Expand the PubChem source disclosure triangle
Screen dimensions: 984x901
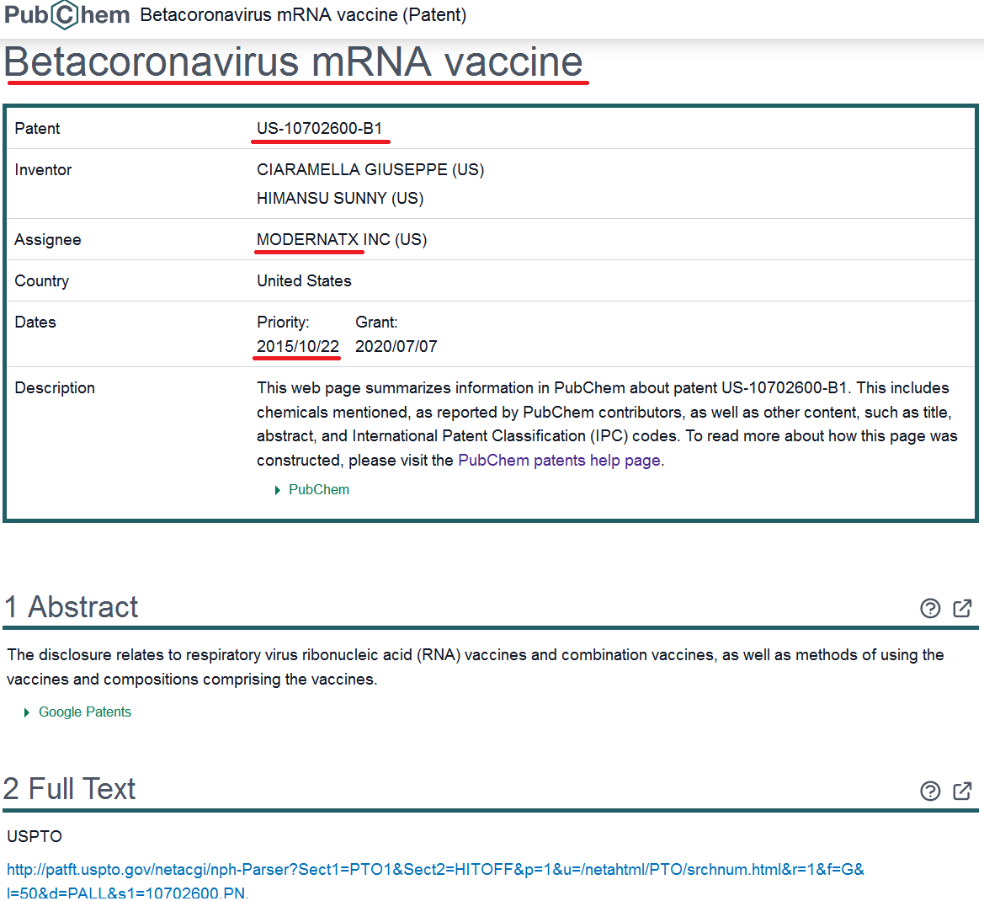(x=278, y=490)
